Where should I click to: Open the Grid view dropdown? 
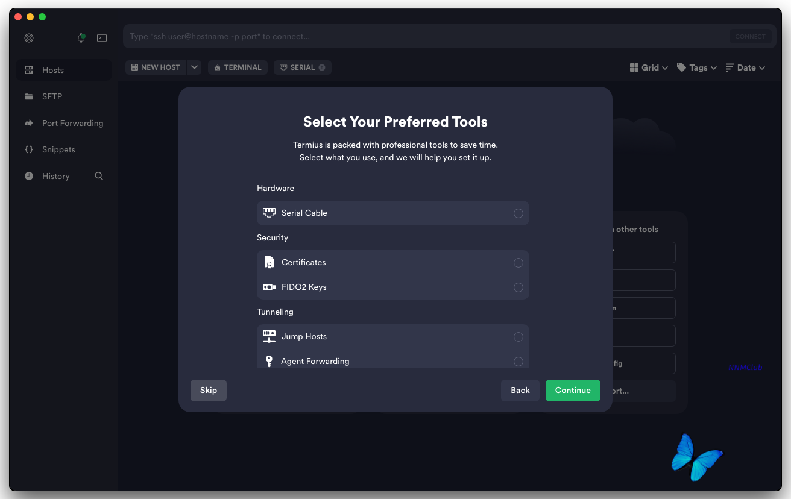[649, 67]
